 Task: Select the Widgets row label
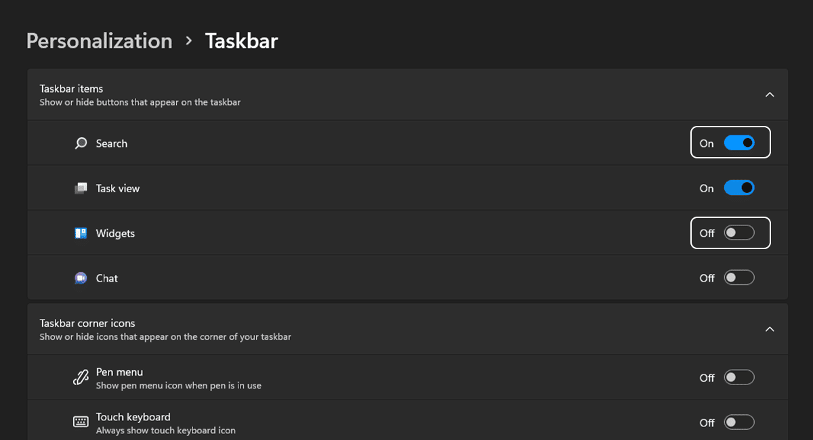[115, 234]
